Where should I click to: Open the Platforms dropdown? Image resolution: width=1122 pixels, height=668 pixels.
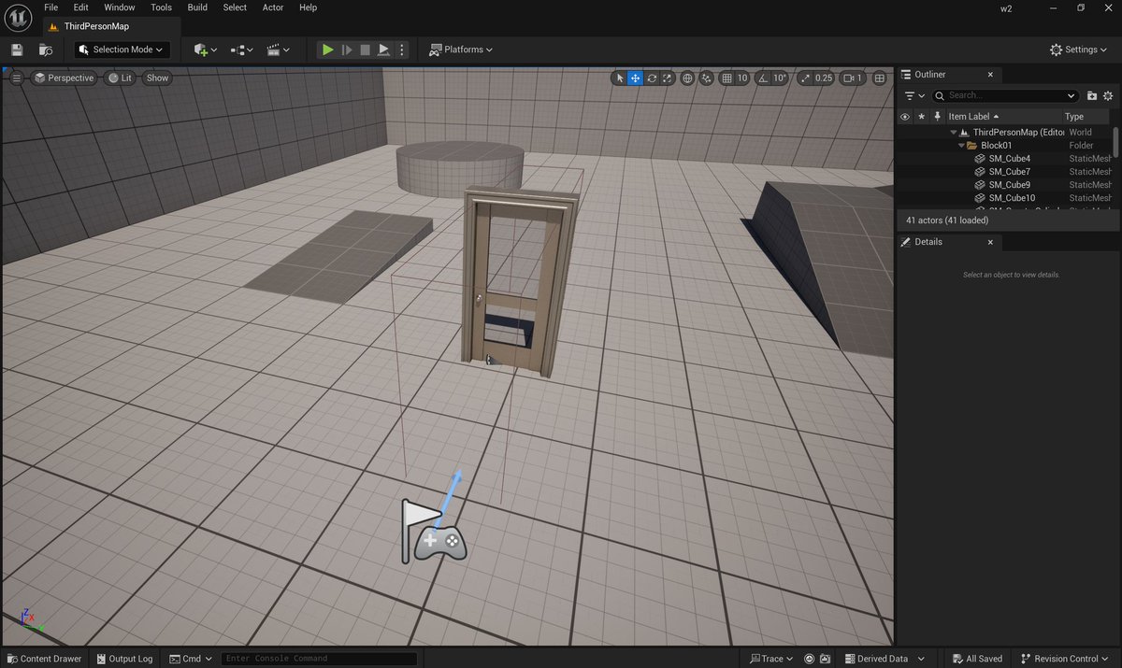(460, 50)
